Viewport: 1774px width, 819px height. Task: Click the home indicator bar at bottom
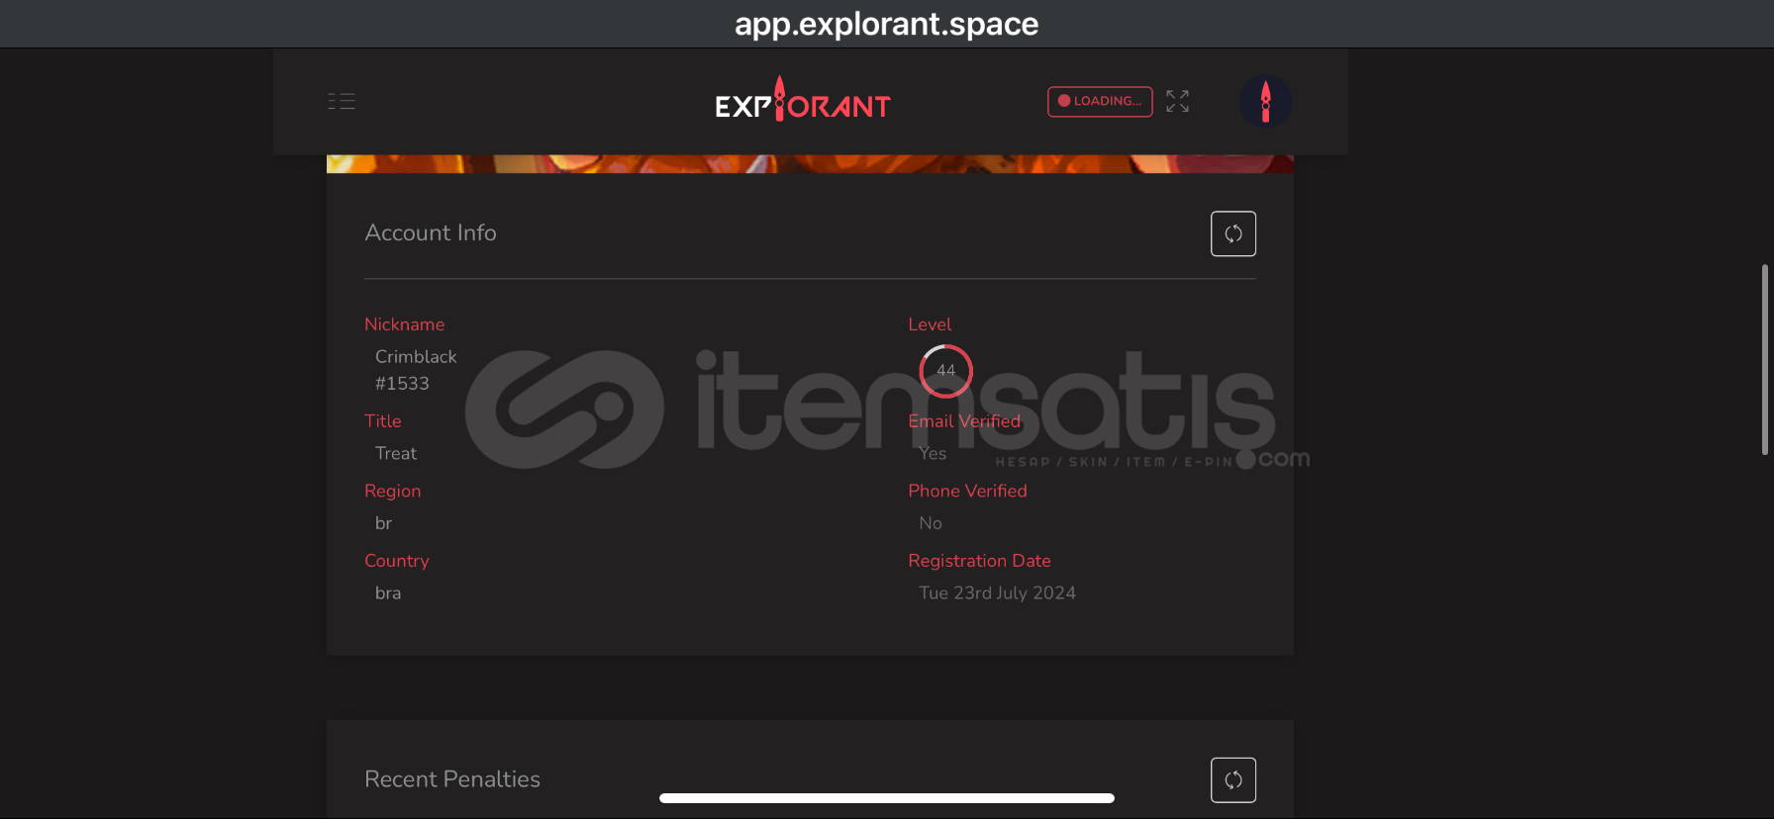[887, 798]
